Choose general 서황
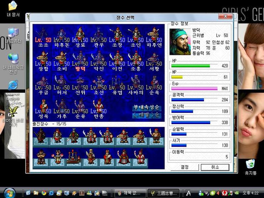The width and height of the screenshot is (264, 198). point(154,61)
